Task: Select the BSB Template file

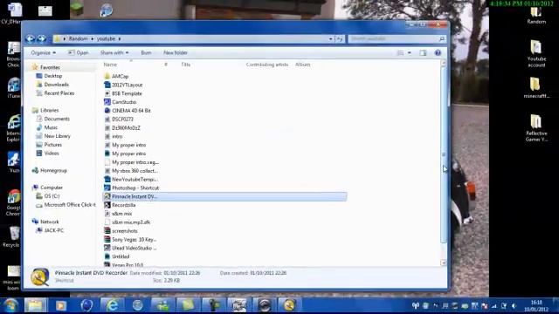Action: tap(127, 93)
